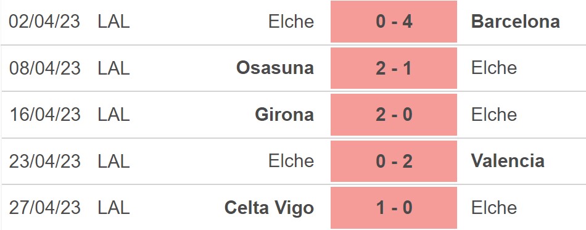Click the date 23/04/23
The image size is (586, 230).
pyautogui.click(x=45, y=161)
